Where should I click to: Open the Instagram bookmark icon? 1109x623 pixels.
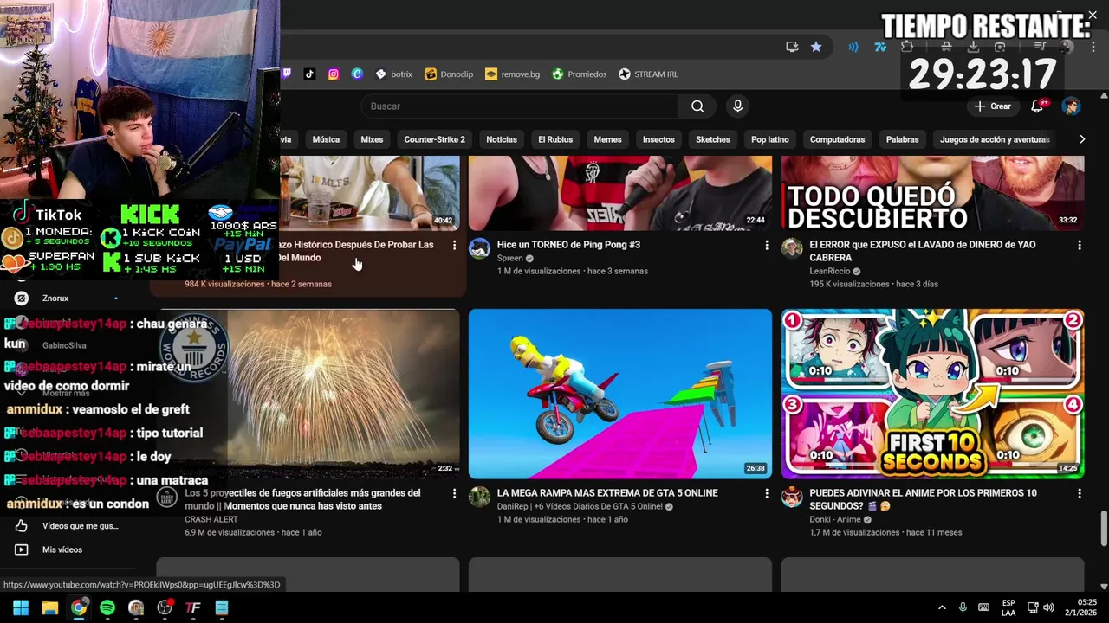333,74
